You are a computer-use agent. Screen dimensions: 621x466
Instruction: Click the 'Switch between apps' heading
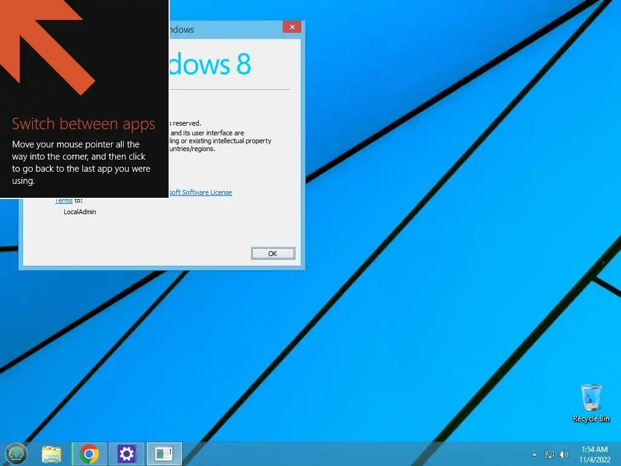(84, 124)
